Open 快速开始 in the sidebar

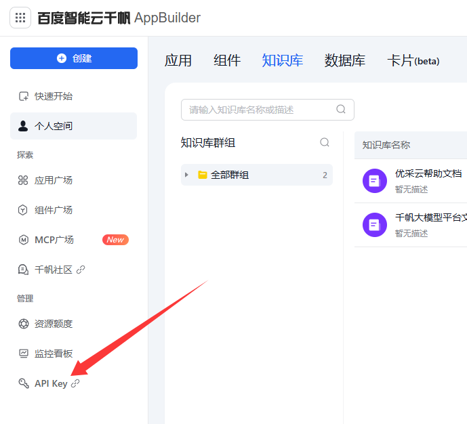pos(54,96)
